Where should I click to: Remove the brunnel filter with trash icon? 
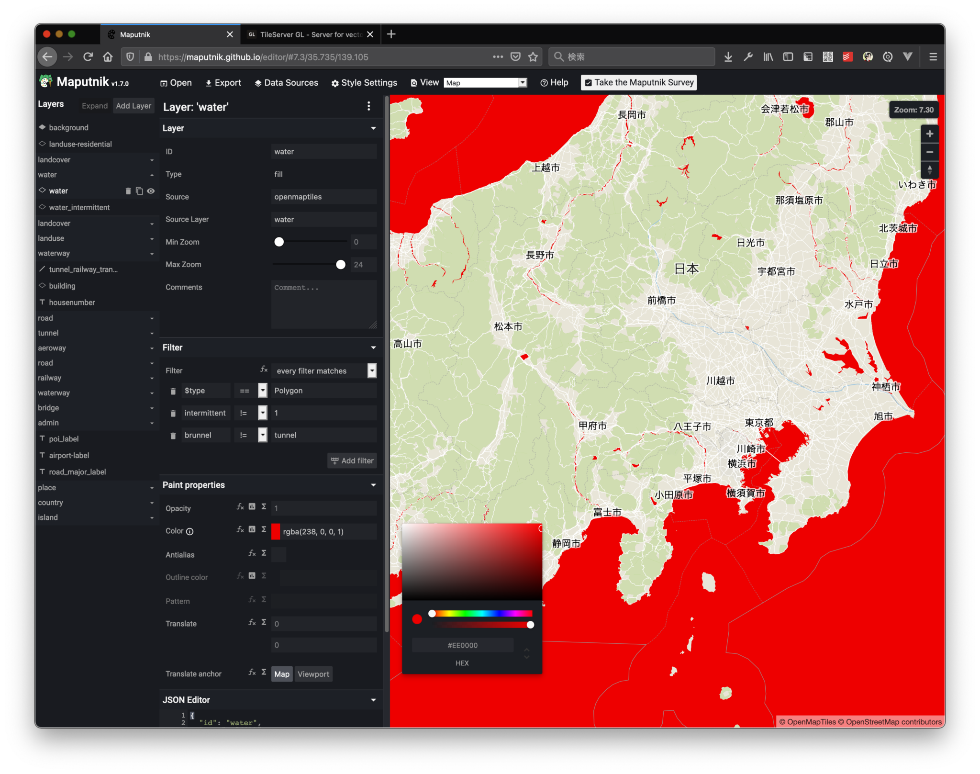point(173,435)
